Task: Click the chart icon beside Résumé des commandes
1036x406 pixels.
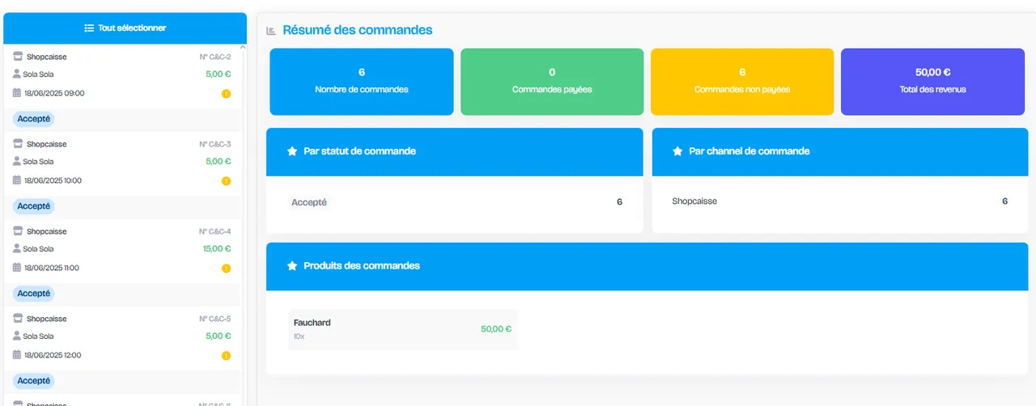Action: tap(271, 31)
